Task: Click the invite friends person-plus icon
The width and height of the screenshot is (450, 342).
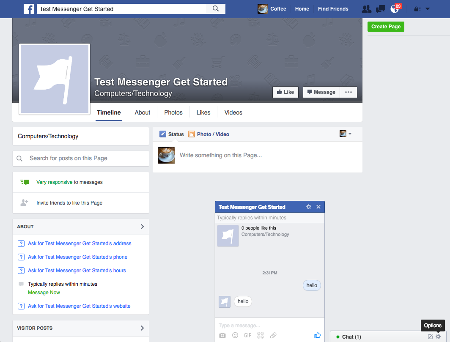Action: 25,202
